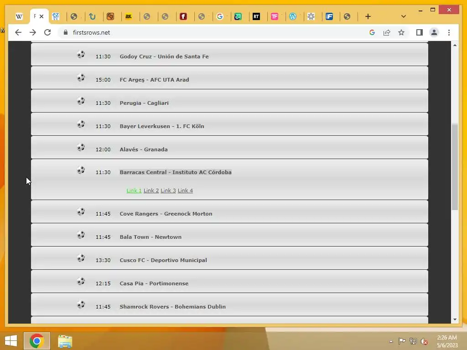The height and width of the screenshot is (350, 467).
Task: Switch to the blue F icon tab
Action: (329, 17)
